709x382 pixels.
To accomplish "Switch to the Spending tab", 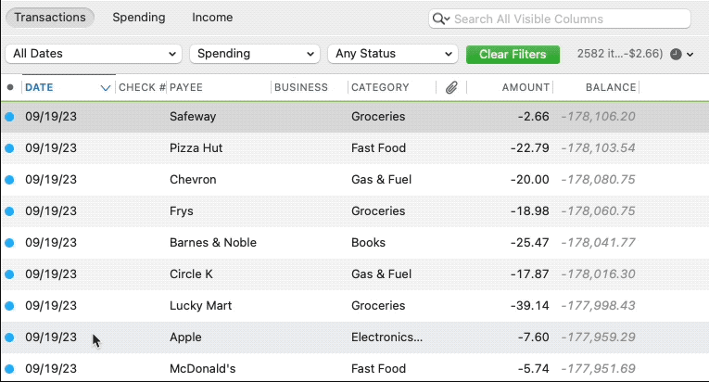I will 139,18.
